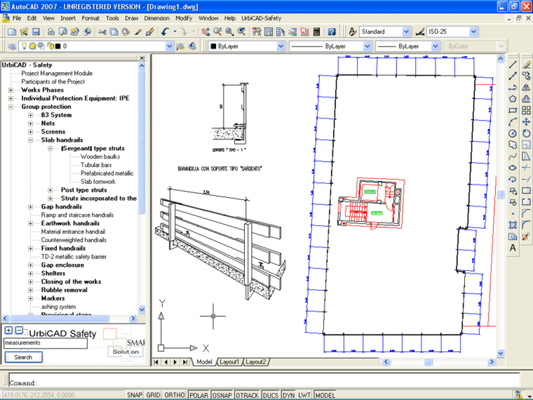Click the New drawing icon
This screenshot has width=533, height=400.
tap(12, 32)
